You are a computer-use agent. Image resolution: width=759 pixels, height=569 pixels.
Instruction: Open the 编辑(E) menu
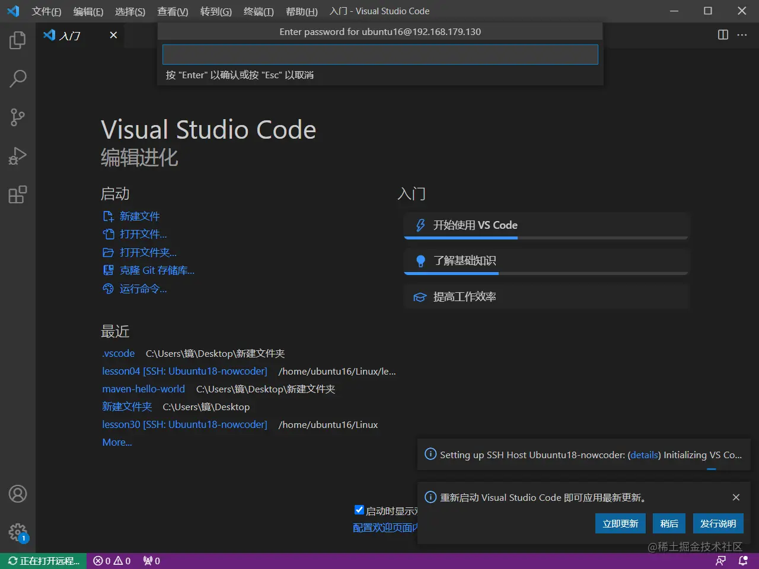(x=88, y=11)
